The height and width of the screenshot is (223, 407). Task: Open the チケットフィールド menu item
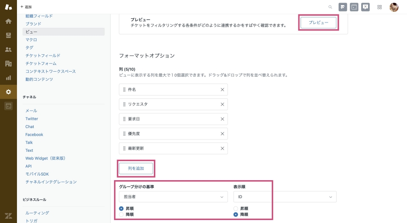click(x=43, y=56)
